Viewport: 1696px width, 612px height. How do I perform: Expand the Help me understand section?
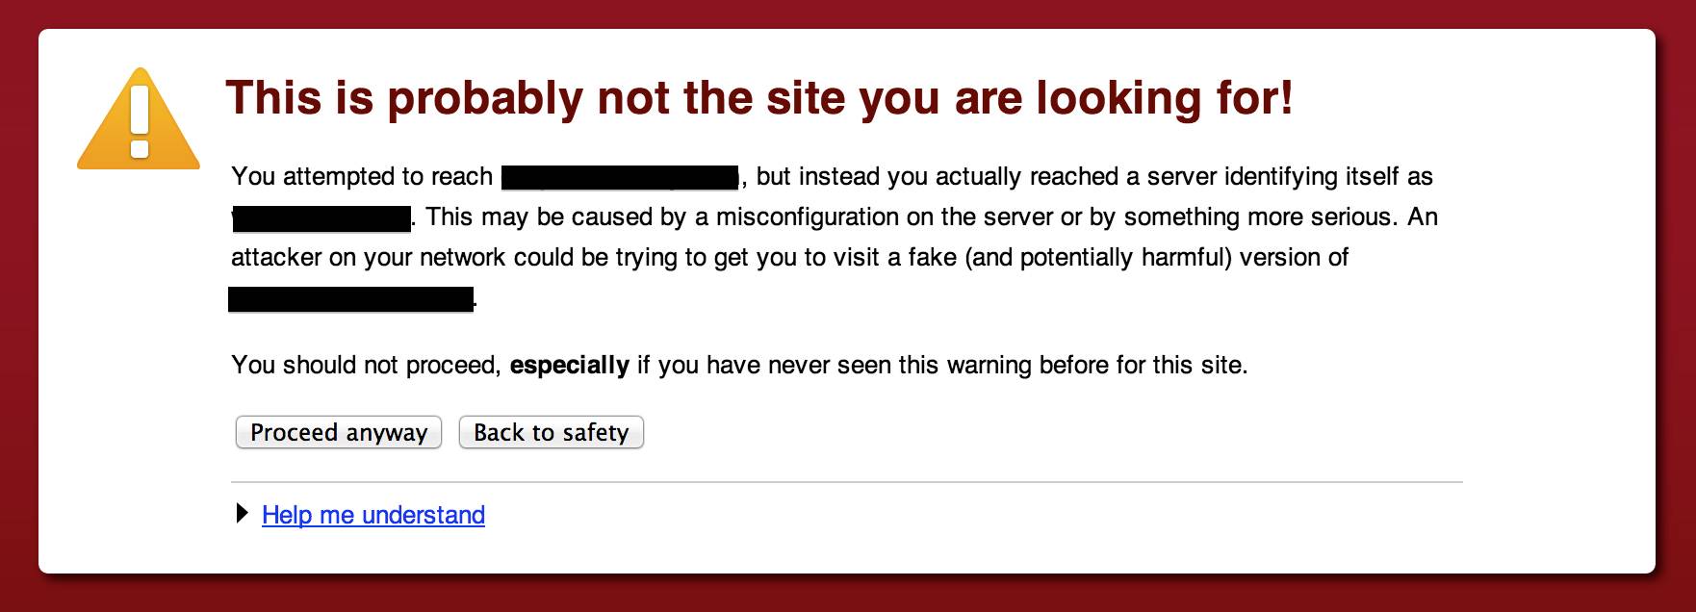point(373,515)
